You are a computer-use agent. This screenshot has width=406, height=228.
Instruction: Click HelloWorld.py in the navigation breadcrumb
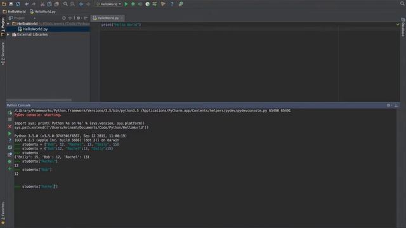point(43,11)
